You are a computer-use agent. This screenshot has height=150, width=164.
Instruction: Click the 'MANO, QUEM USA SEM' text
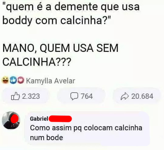60,48
